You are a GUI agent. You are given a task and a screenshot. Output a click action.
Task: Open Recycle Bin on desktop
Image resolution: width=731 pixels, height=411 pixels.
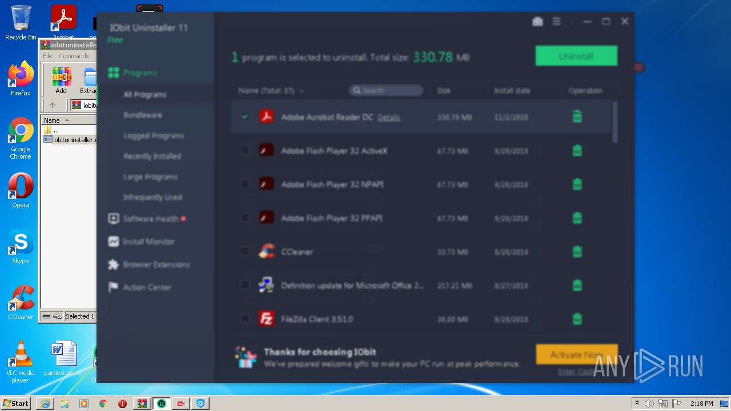click(21, 23)
